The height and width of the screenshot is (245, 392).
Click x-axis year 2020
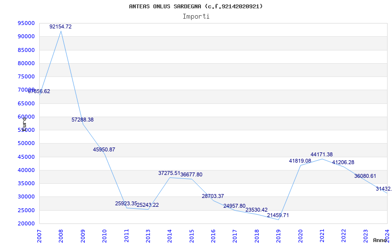[300, 236]
